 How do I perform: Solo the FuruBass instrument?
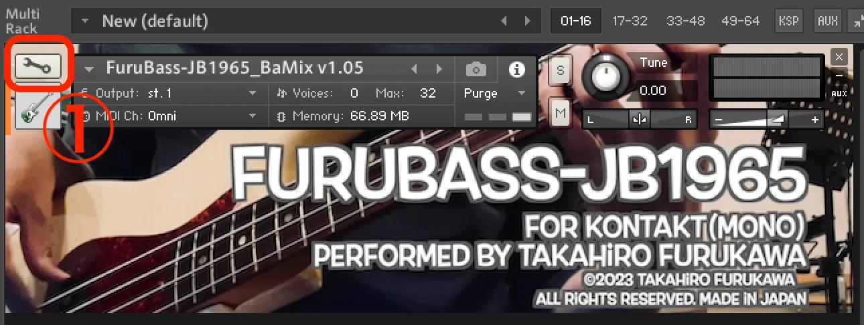pyautogui.click(x=561, y=71)
